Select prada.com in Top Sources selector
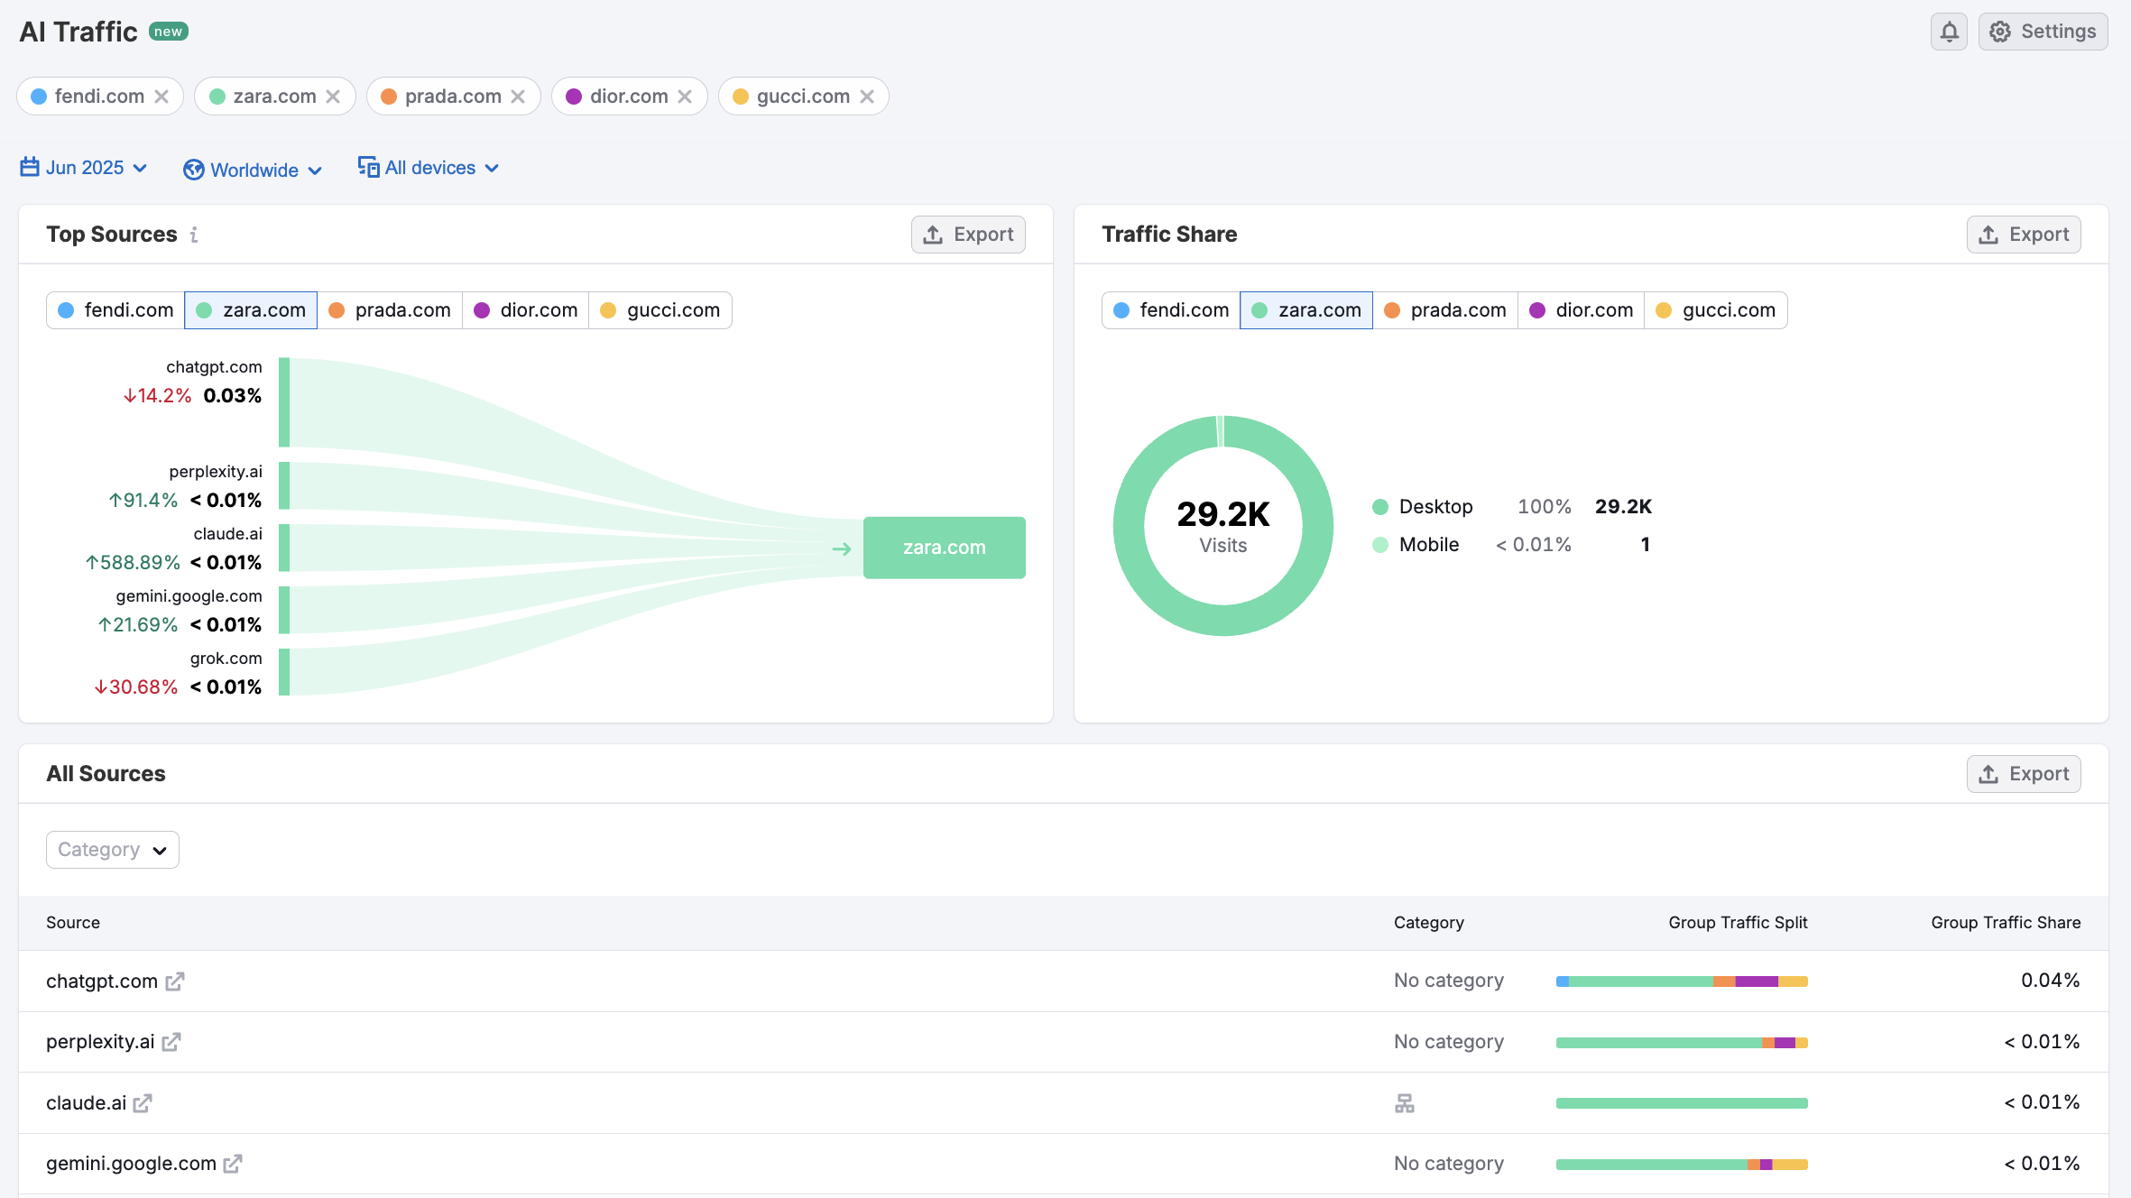2131x1198 pixels. click(390, 310)
